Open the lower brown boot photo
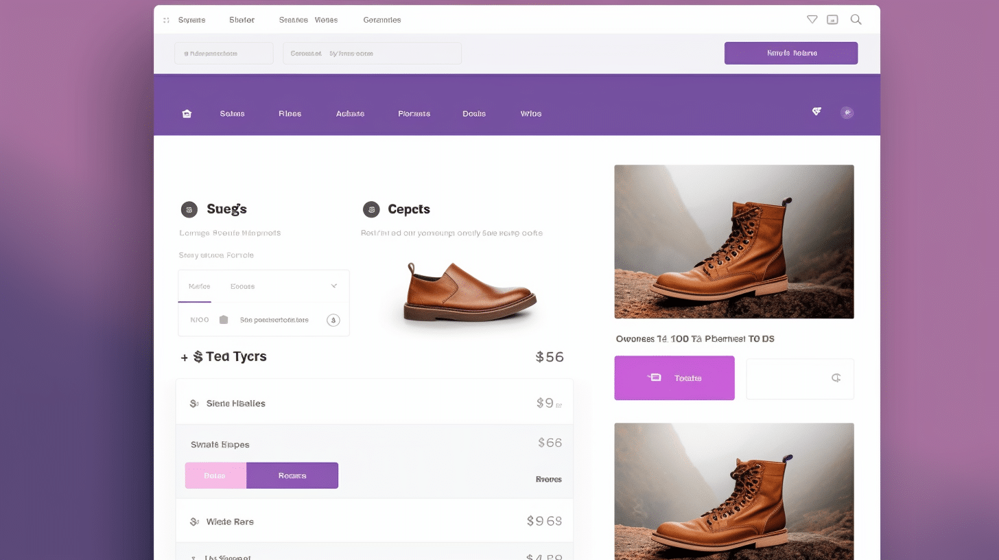999x560 pixels. [734, 491]
